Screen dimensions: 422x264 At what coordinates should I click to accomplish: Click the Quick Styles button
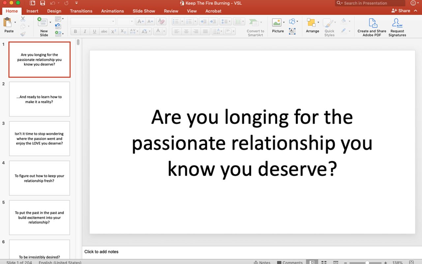pyautogui.click(x=329, y=27)
